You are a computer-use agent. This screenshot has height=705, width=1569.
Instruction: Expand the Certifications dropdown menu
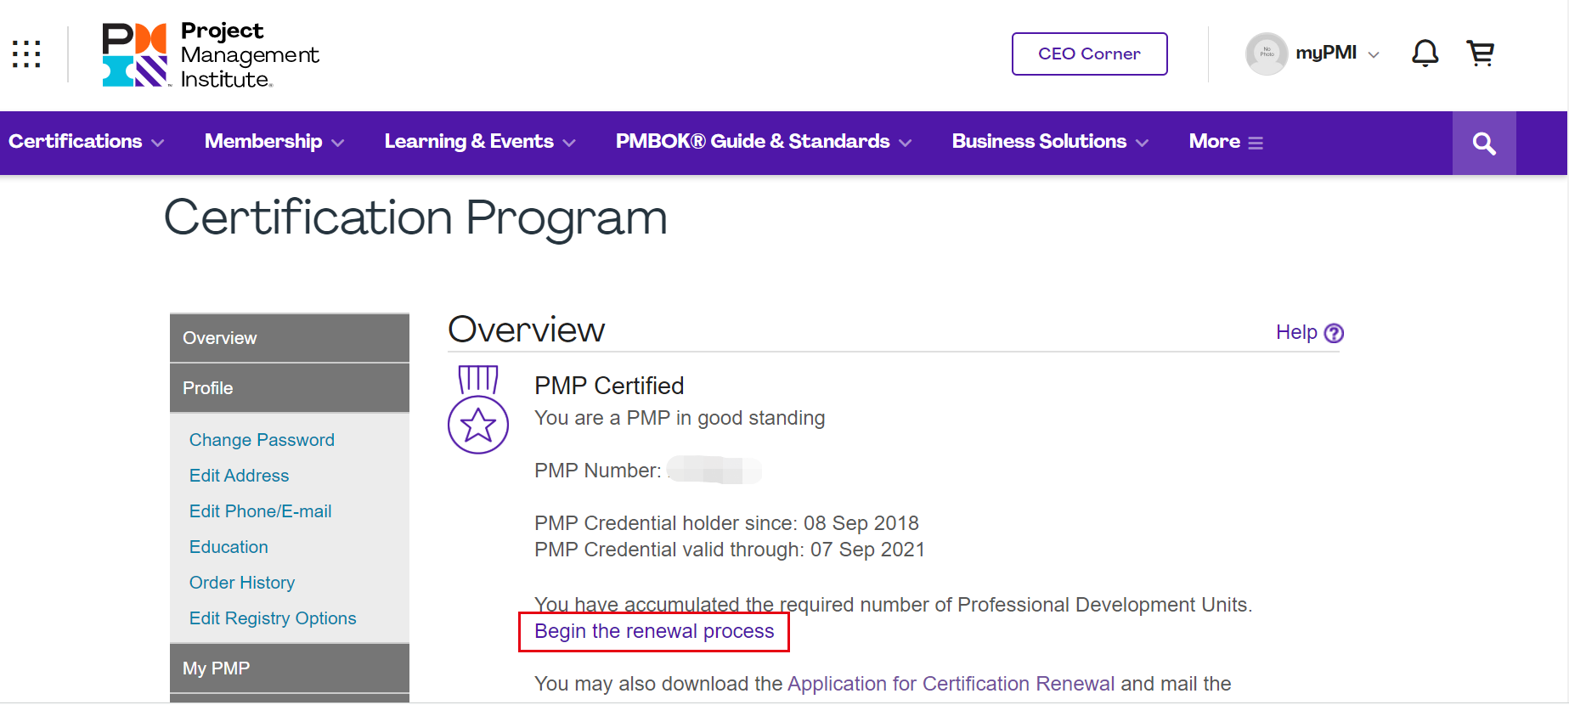click(x=86, y=142)
